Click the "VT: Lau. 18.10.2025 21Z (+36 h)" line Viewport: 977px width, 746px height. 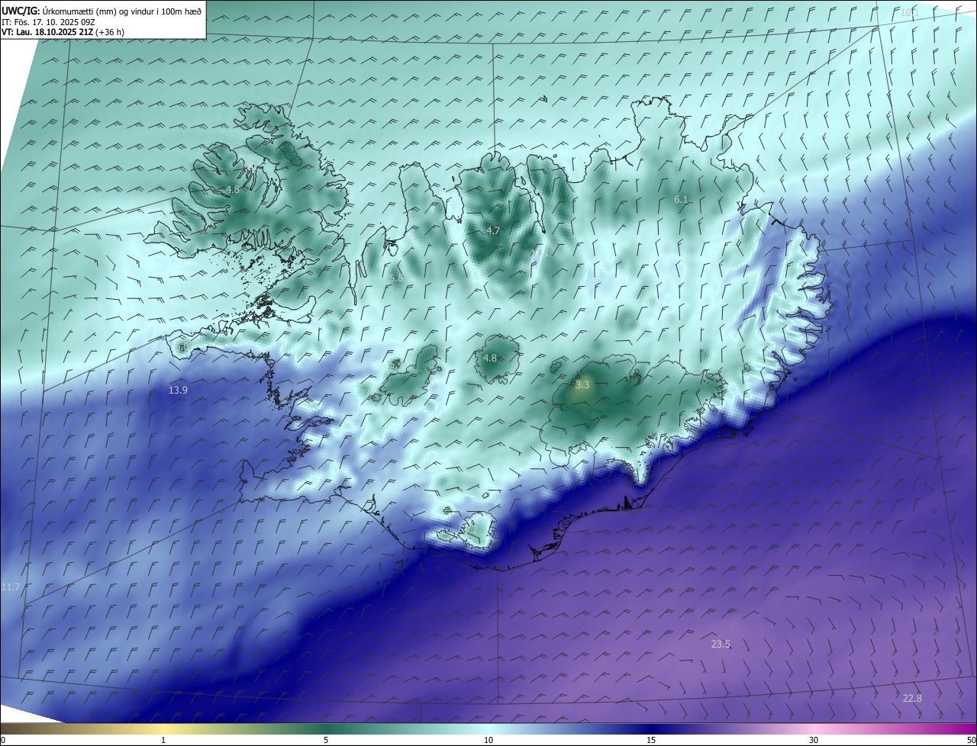point(63,32)
